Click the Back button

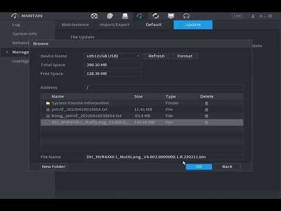(227, 166)
